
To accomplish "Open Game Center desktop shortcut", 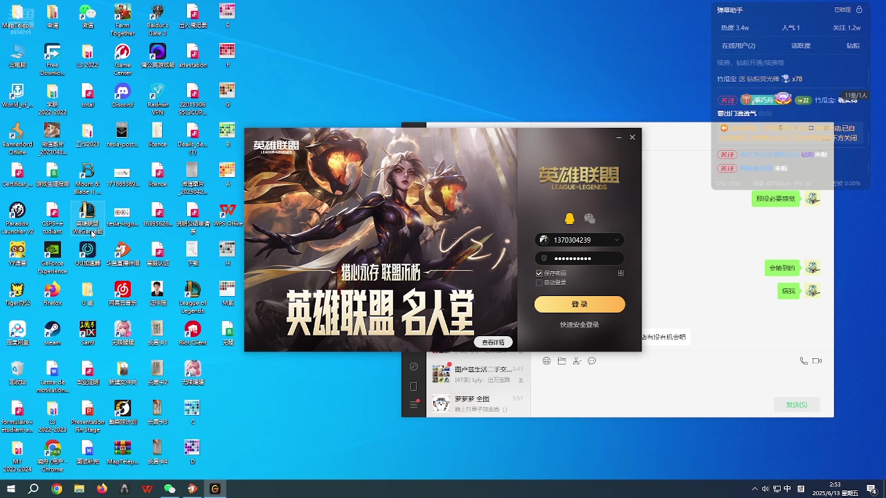I will point(123,59).
